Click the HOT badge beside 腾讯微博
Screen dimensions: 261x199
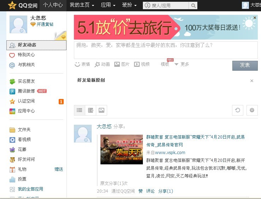42,91
